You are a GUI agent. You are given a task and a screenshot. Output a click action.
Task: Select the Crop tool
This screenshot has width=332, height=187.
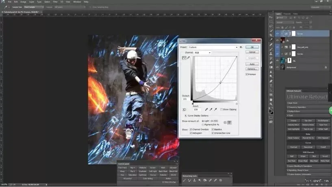[271, 35]
